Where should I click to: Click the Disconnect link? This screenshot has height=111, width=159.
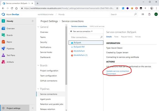pyautogui.click(x=111, y=74)
